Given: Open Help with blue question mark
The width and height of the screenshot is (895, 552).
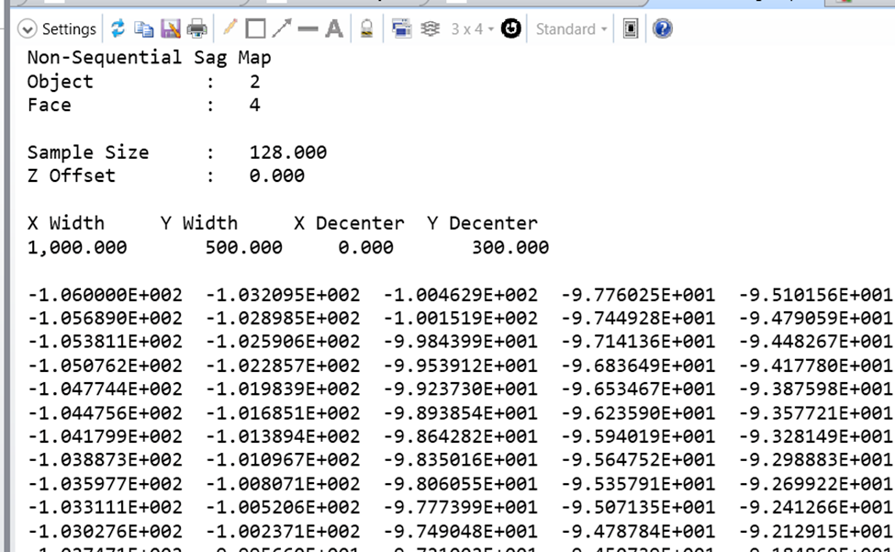Looking at the screenshot, I should coord(662,28).
